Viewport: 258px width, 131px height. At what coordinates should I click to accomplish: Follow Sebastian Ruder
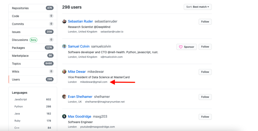click(x=205, y=22)
